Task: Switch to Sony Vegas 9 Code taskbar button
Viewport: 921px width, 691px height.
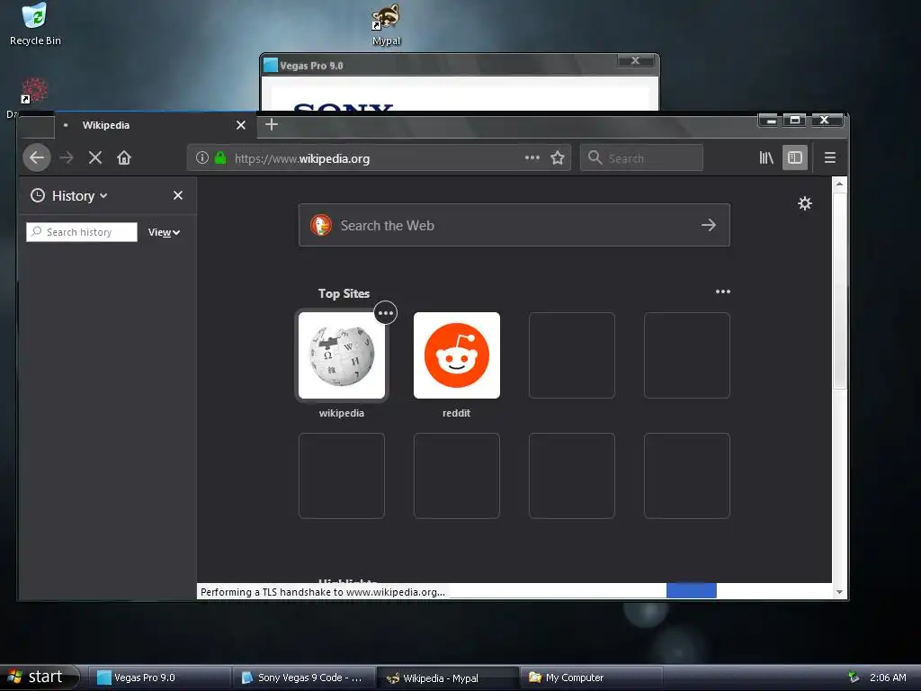Action: pos(304,678)
